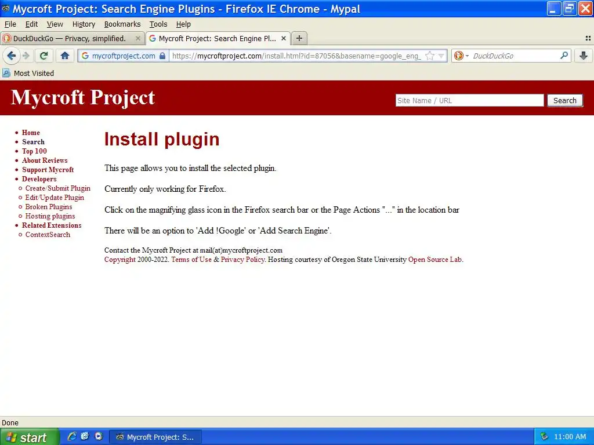Screen dimensions: 594x445
Task: Open the Search sidebar link
Action: 33,142
